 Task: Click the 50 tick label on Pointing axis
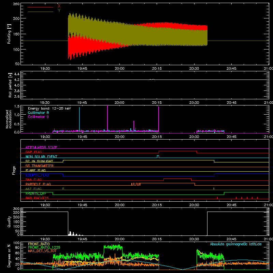pyautogui.click(x=17, y=64)
